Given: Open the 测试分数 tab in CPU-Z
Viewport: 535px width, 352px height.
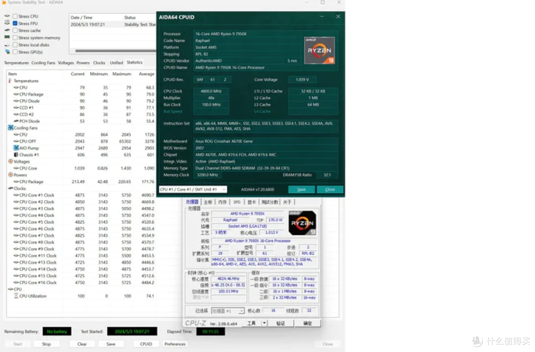Looking at the screenshot, I should (x=269, y=202).
